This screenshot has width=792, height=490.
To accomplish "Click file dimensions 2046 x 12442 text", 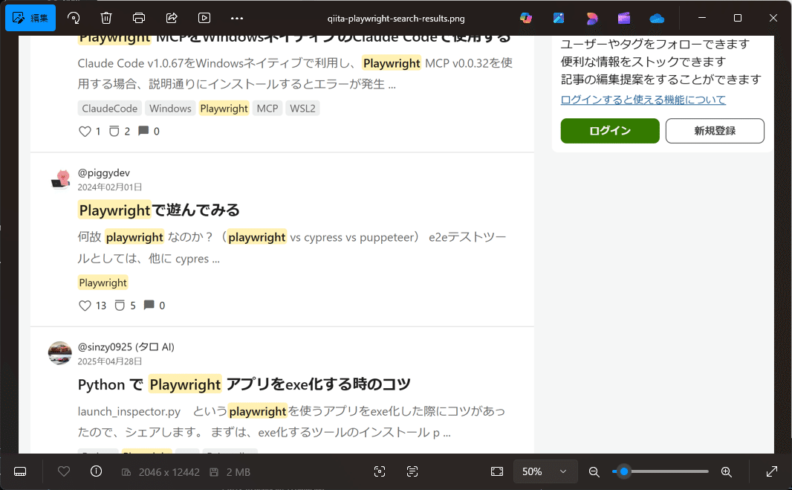I will pos(169,472).
